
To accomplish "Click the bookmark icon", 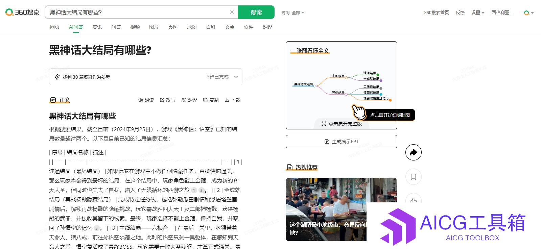I will 414,177.
